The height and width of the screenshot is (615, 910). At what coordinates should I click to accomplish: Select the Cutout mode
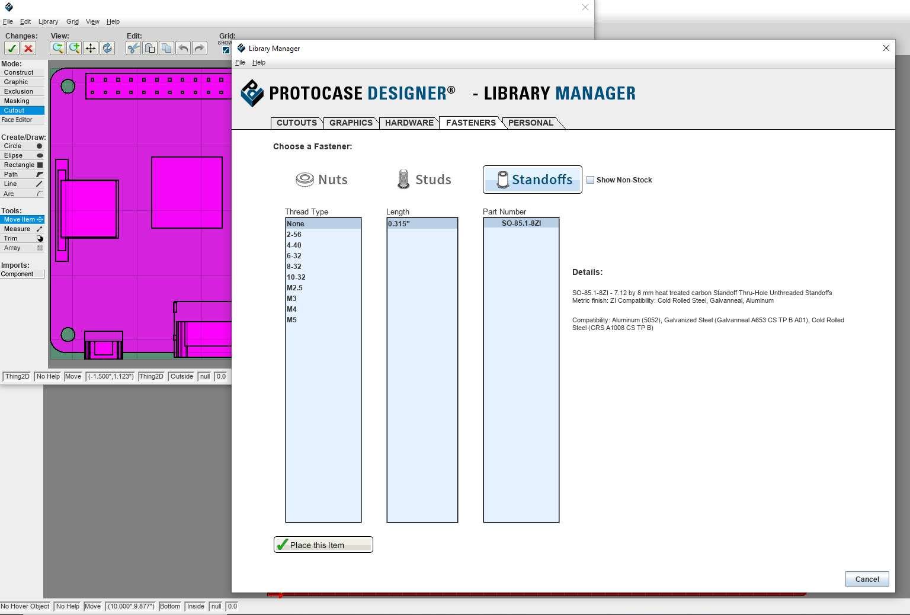(x=23, y=110)
